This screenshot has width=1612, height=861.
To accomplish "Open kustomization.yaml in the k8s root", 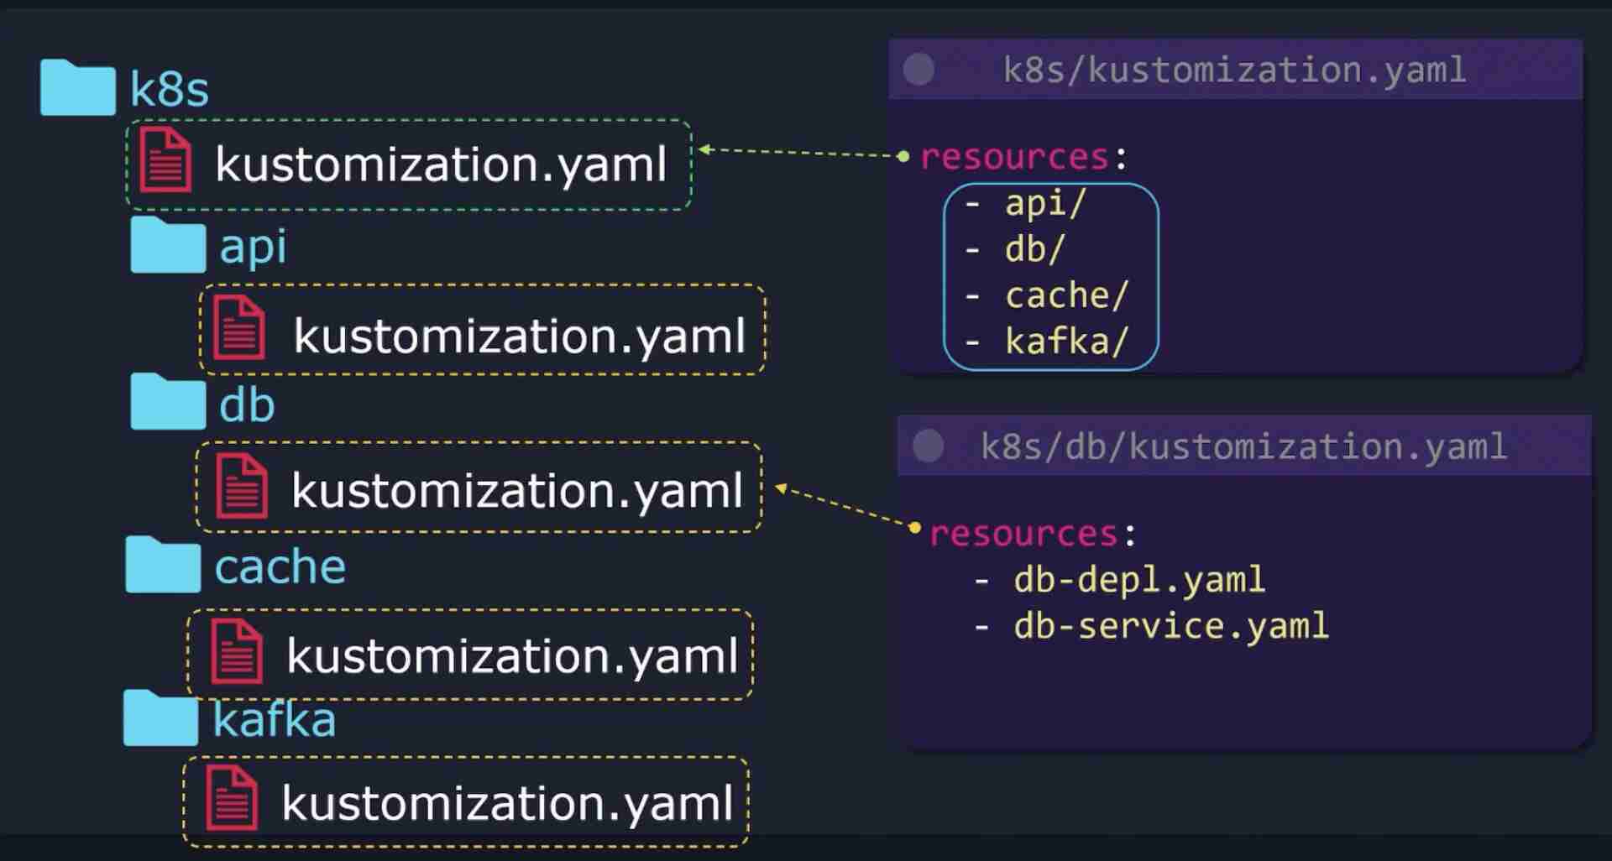I will pos(441,164).
